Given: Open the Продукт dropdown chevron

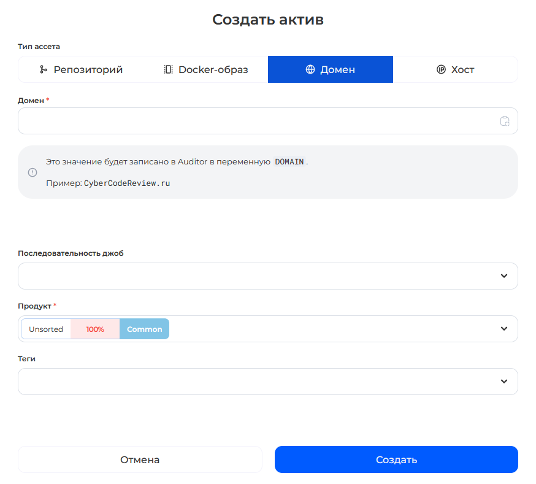Looking at the screenshot, I should point(504,329).
